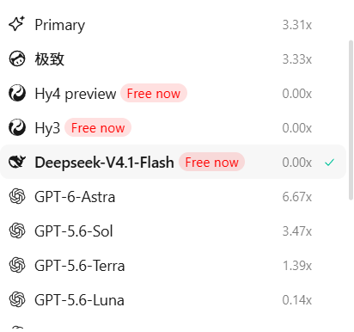Click the OpenAI logo beside GPT-5.6-Terra
Screen dimensions: 354x332
(17, 265)
